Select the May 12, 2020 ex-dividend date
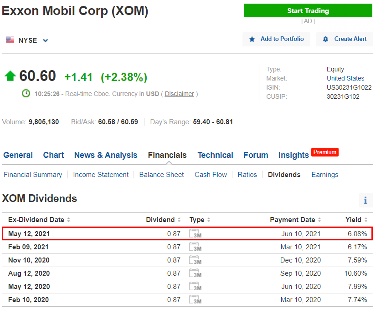This screenshot has width=381, height=313. (29, 287)
